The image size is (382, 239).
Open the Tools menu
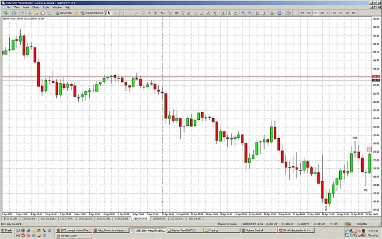click(46, 7)
